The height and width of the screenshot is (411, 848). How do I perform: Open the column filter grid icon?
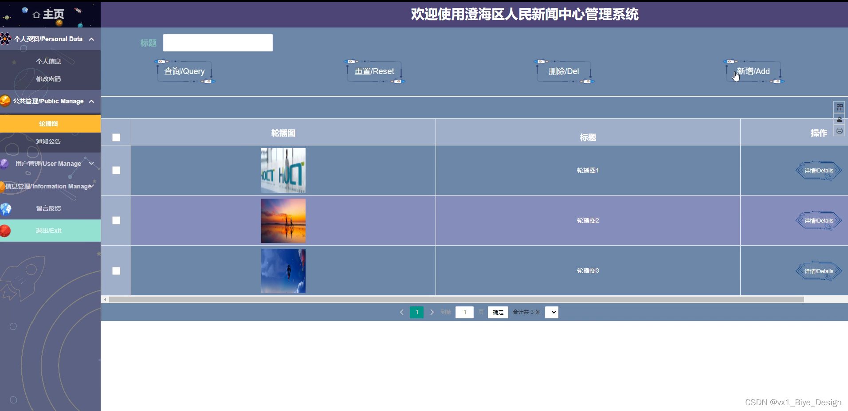coord(840,107)
